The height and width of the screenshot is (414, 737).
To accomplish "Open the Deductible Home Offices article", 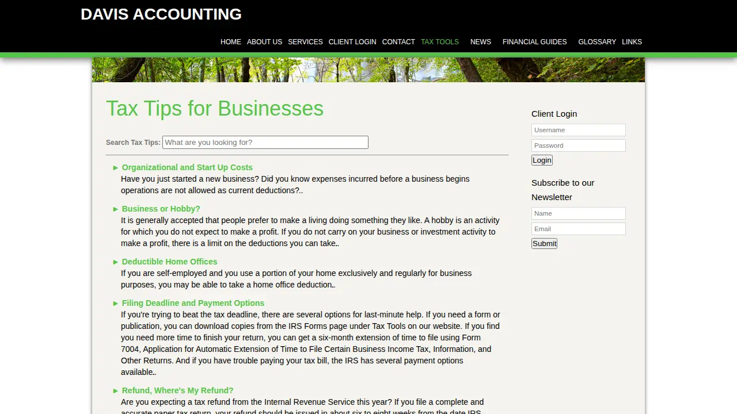I will point(170,262).
